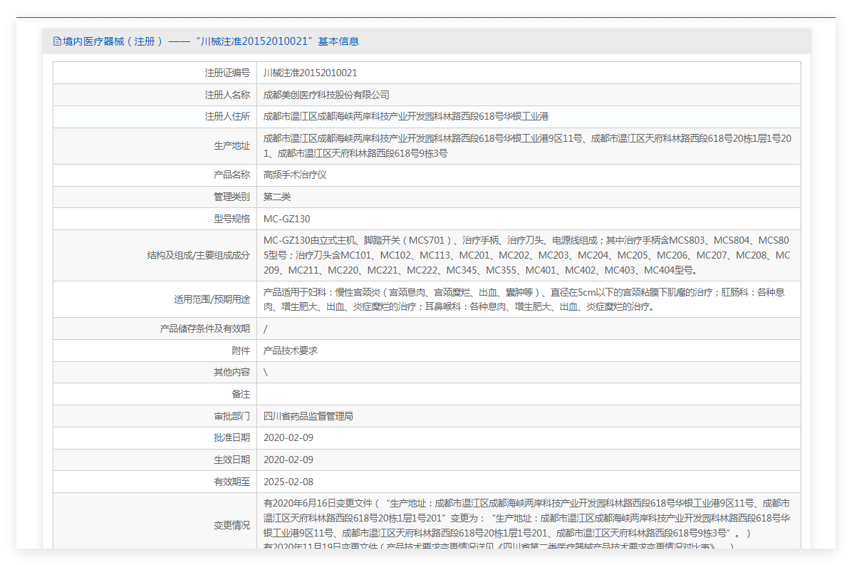Screen dimensions: 852x565
Task: Select the 生产地址 label
Action: tap(232, 145)
